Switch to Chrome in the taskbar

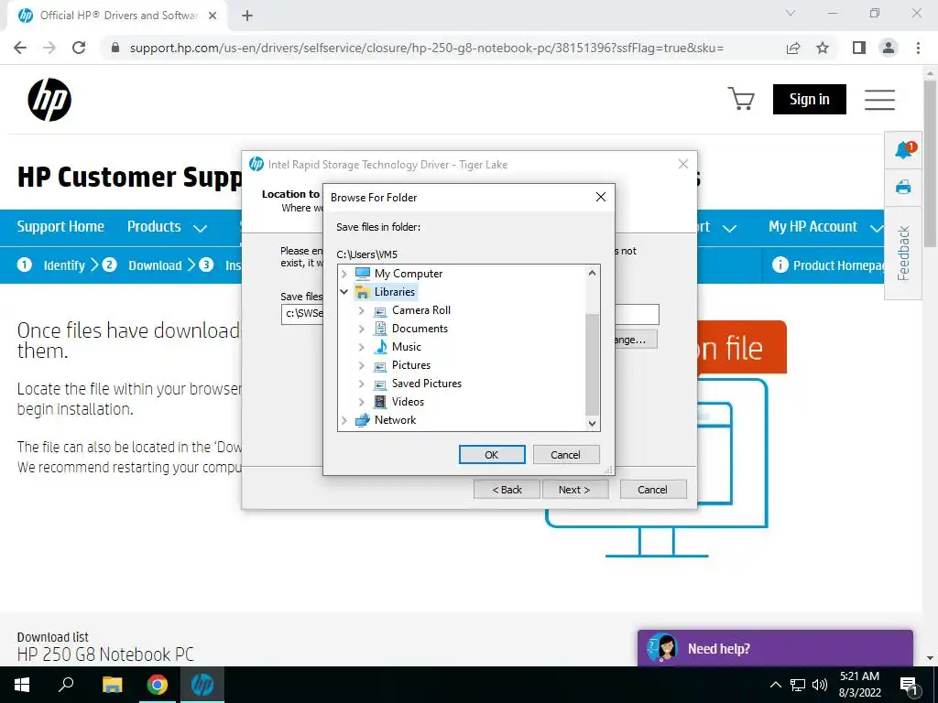click(x=157, y=685)
